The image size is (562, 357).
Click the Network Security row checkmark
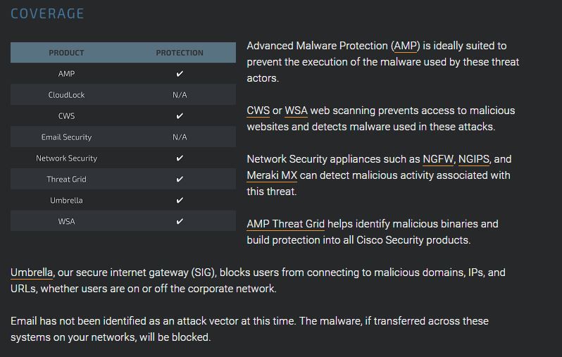click(180, 158)
